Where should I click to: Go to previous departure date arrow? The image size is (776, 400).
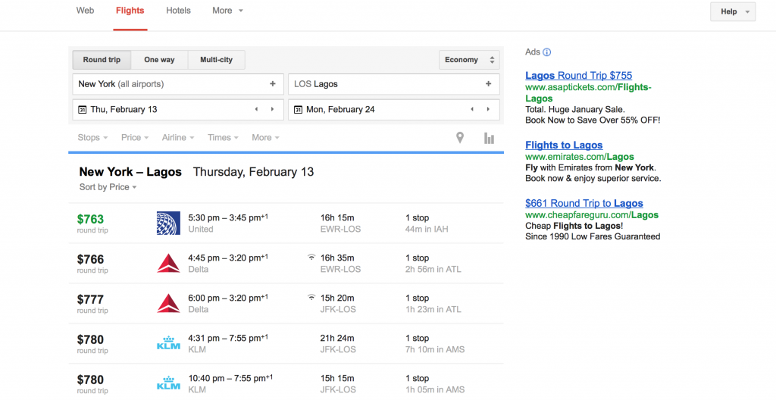[256, 109]
